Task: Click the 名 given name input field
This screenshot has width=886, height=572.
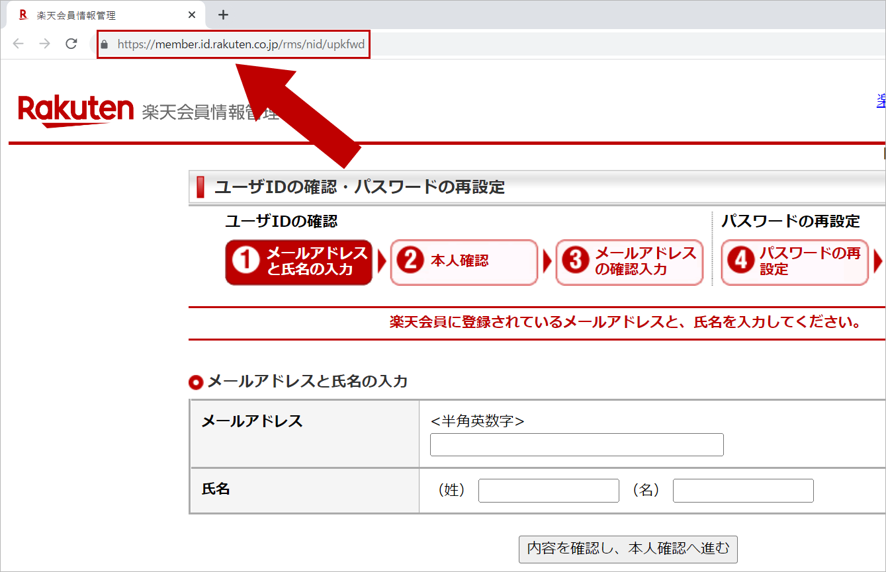Action: point(742,490)
